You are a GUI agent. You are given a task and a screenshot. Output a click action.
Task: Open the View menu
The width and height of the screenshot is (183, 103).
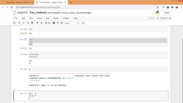[x=31, y=18]
